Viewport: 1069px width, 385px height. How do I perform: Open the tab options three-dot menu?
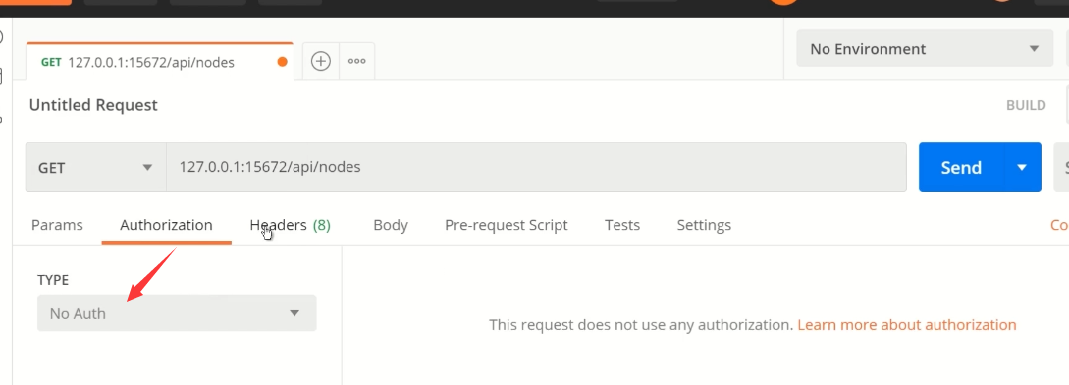coord(356,62)
